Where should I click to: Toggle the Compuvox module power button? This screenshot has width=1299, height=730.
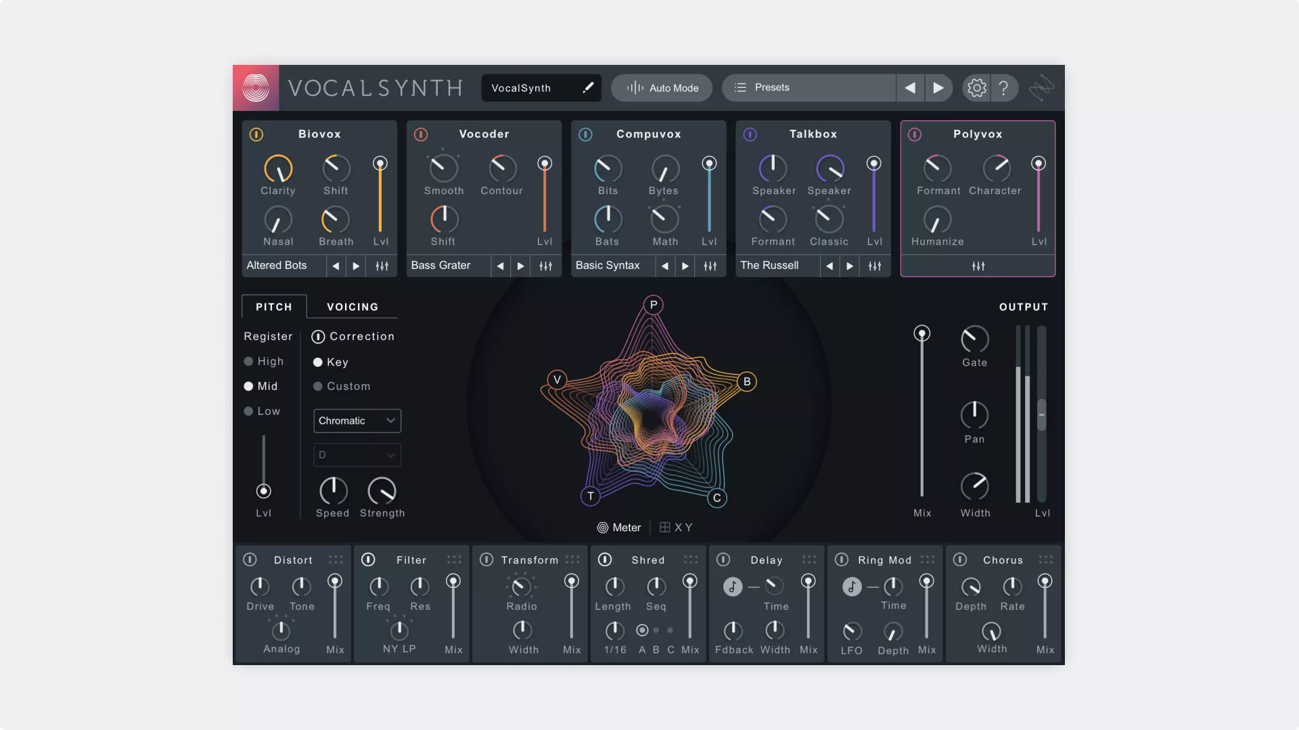click(x=586, y=135)
